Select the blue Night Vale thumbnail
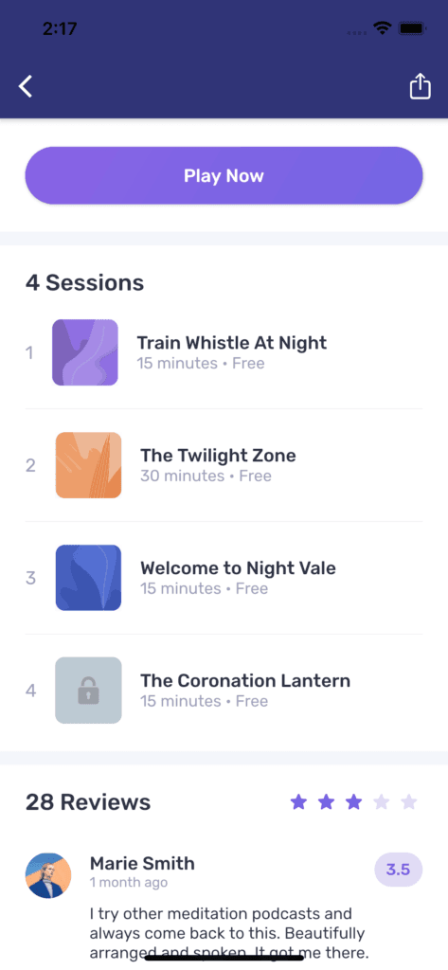 click(88, 578)
